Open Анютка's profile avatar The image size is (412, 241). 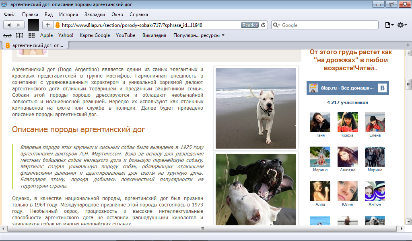click(347, 157)
